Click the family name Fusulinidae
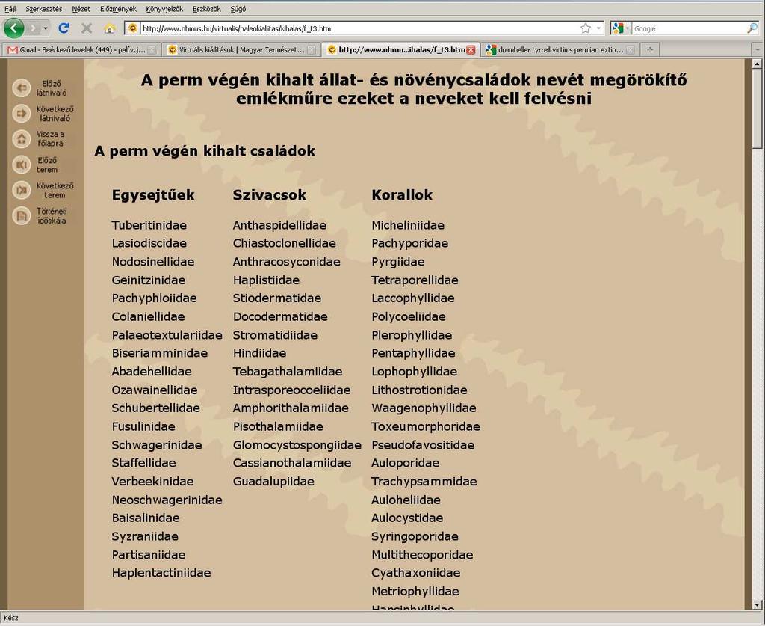Viewport: 765px width, 626px height. coord(143,426)
